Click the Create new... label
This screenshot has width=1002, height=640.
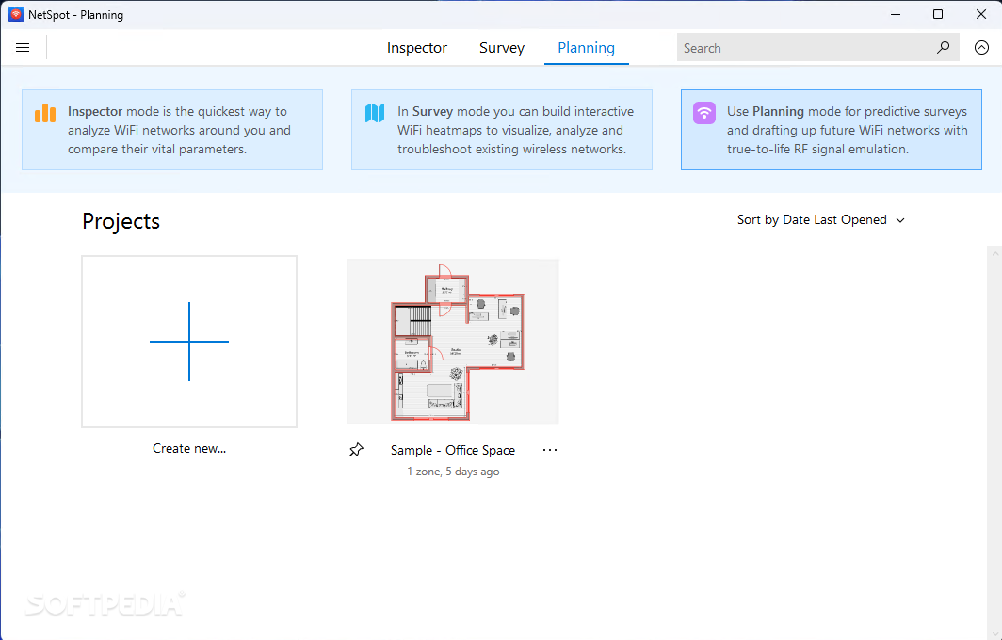(189, 448)
